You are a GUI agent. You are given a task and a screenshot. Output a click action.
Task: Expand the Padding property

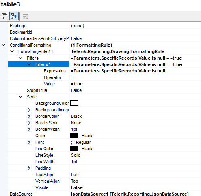click(29, 168)
